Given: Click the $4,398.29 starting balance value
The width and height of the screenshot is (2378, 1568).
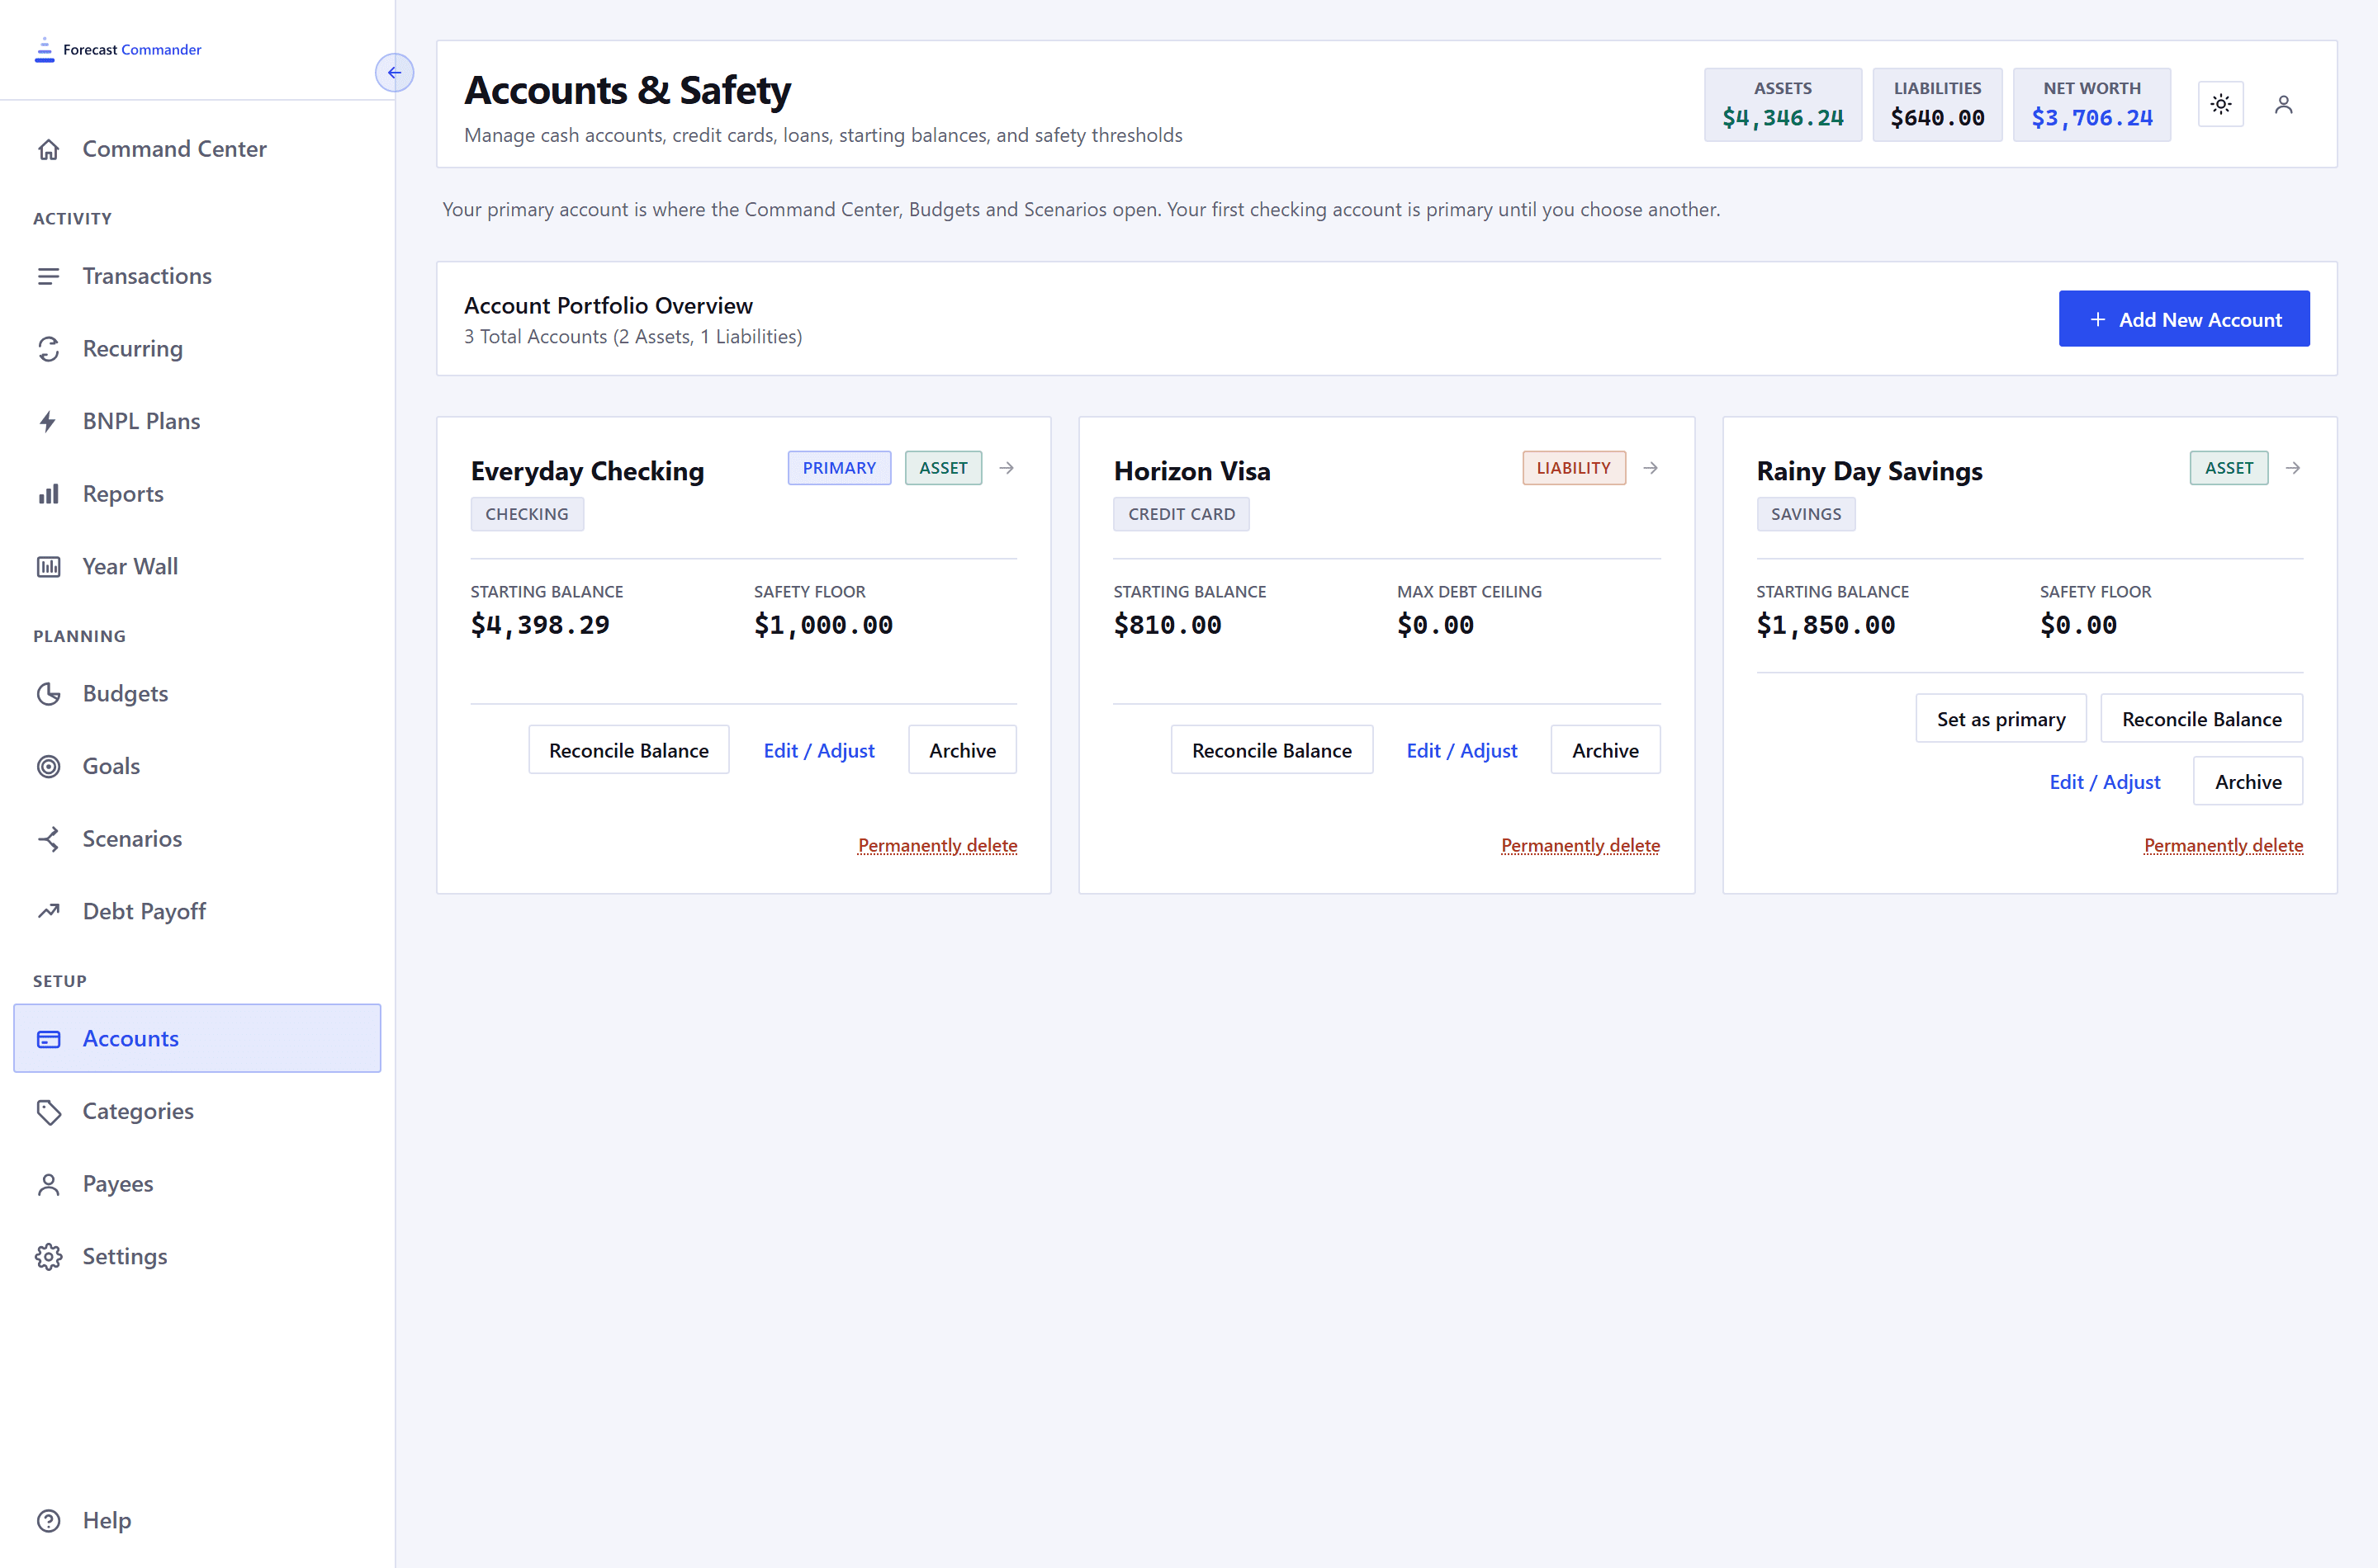Looking at the screenshot, I should coord(540,625).
